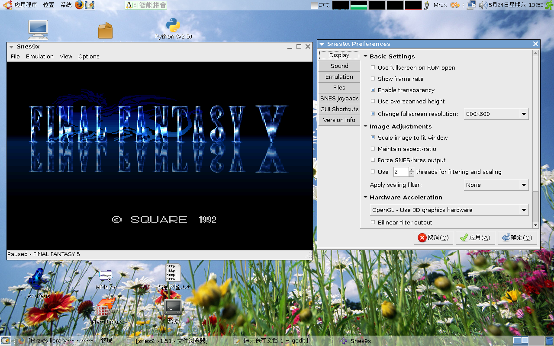The width and height of the screenshot is (554, 346).
Task: Enable Maintain aspect-ratio checkbox
Action: pos(373,149)
